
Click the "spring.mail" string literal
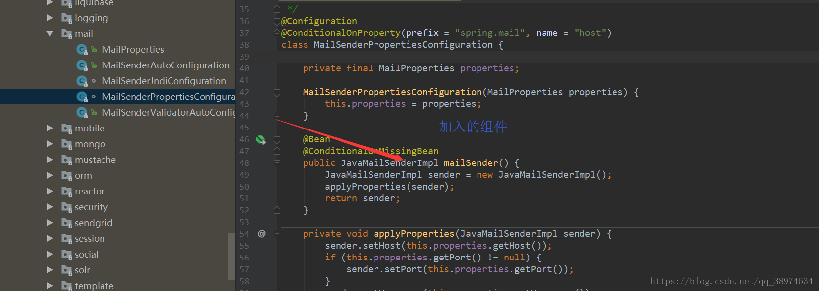(x=490, y=33)
